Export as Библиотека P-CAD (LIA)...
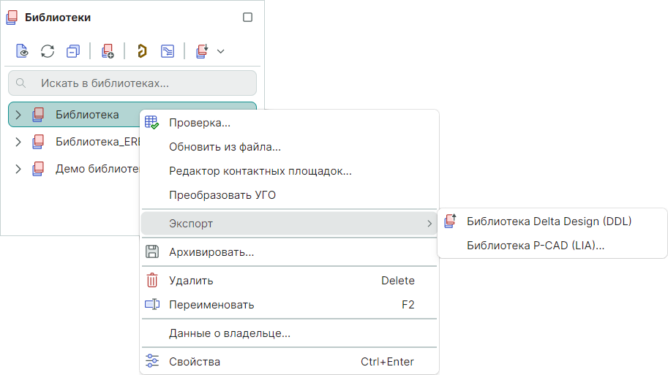Image resolution: width=668 pixels, height=375 pixels. click(x=536, y=246)
